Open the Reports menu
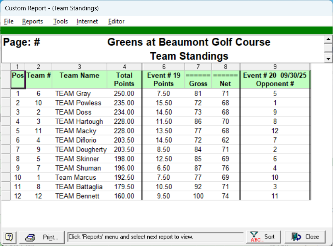333x246 pixels. coord(32,22)
